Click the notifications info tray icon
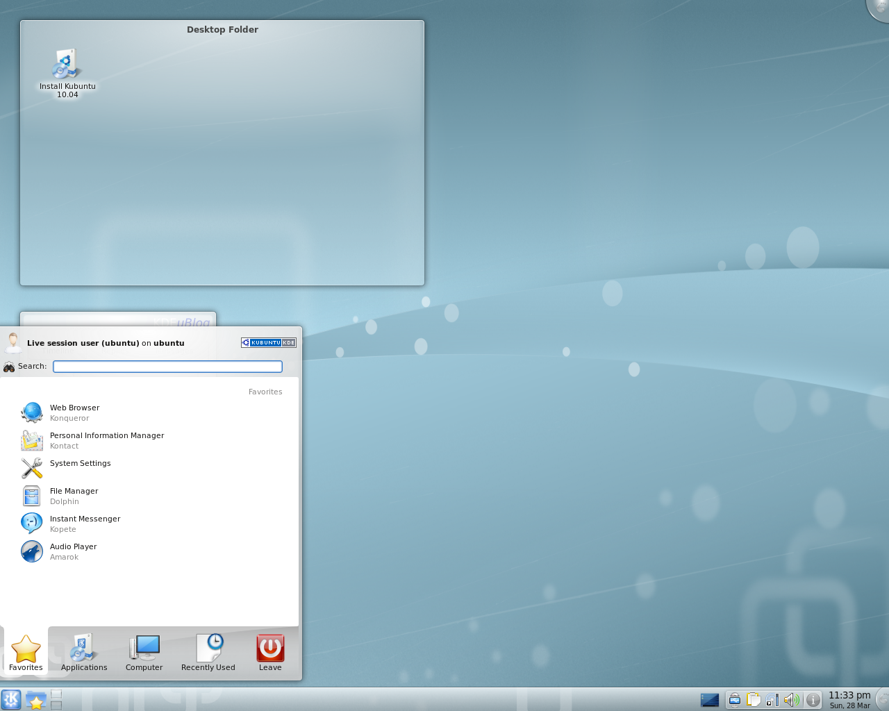Viewport: 889px width, 711px height. tap(813, 700)
